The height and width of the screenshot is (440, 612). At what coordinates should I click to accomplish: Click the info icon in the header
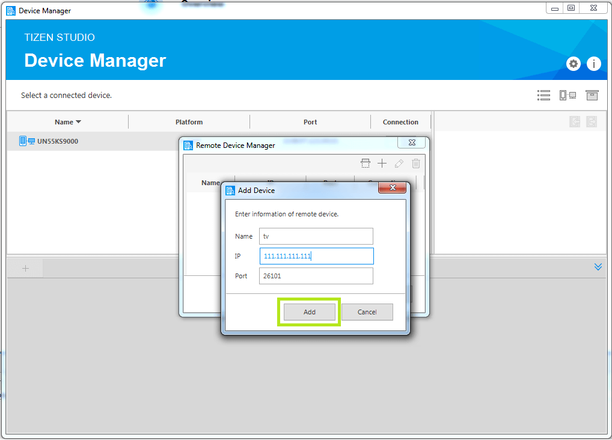pos(594,64)
